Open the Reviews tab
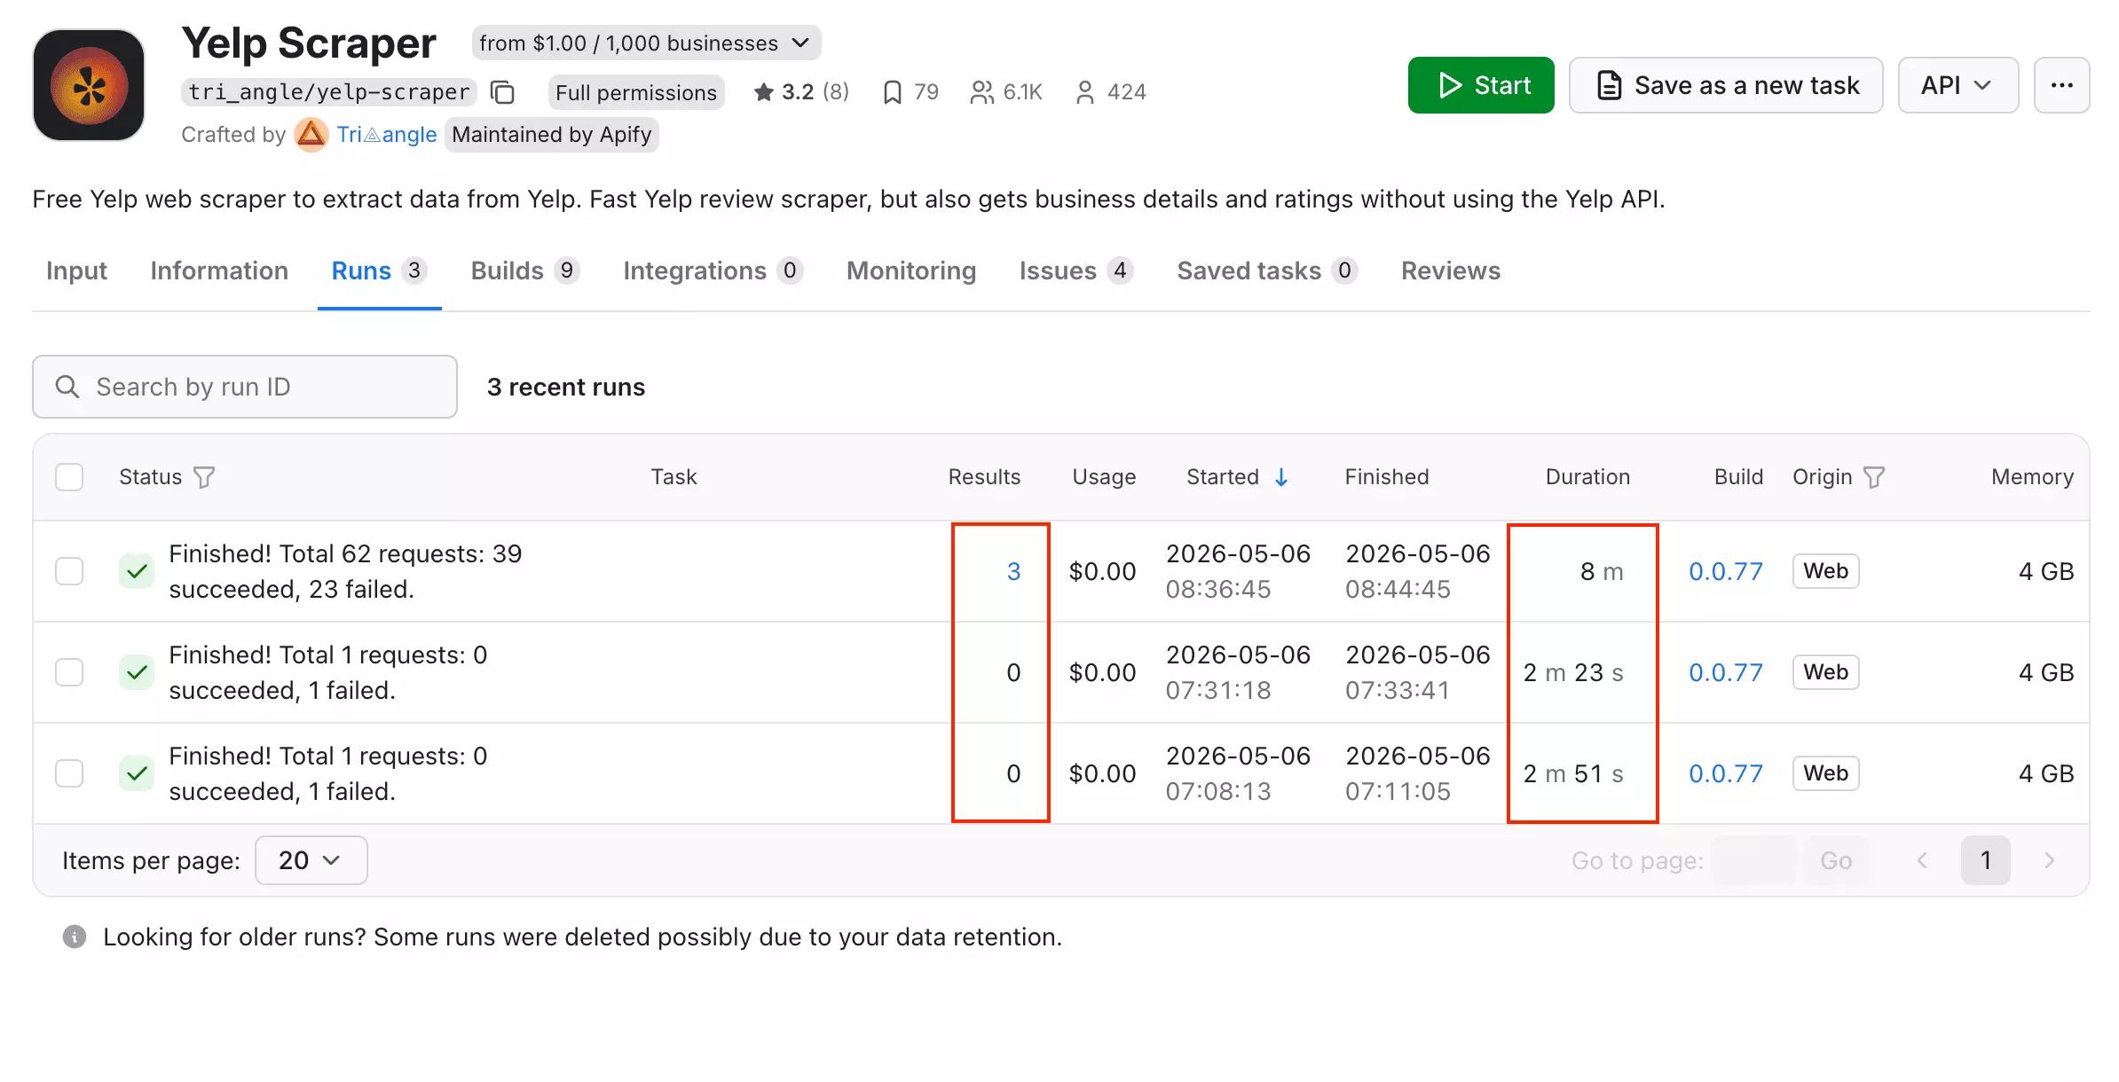 1451,270
